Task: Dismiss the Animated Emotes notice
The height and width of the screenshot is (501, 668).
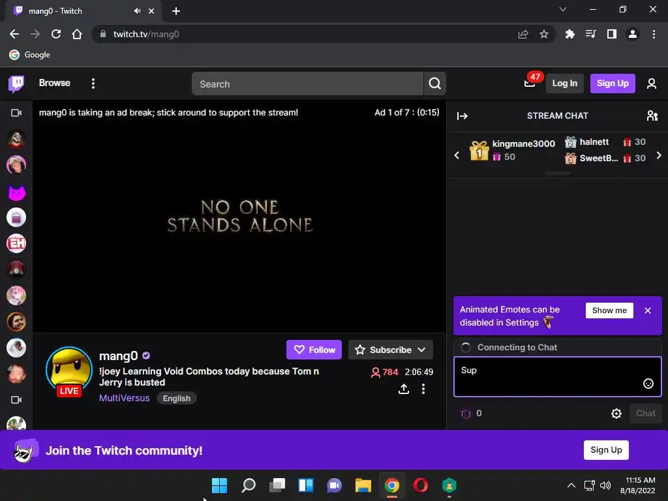Action: [648, 311]
